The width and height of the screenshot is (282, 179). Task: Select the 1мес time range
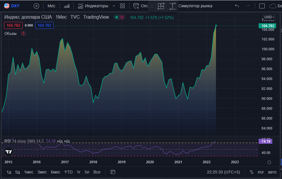tap(29, 172)
